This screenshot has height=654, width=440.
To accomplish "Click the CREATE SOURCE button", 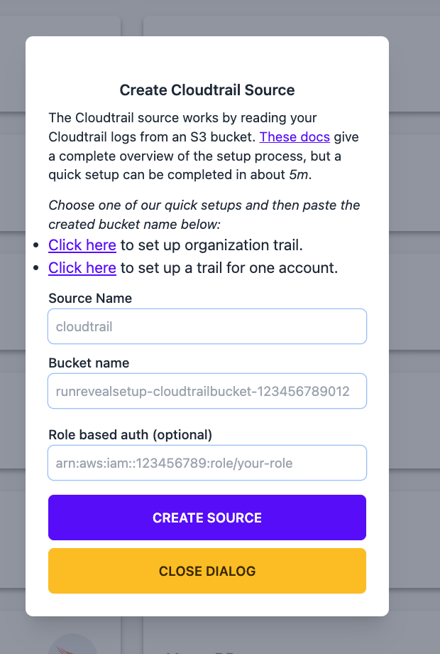I will click(x=207, y=518).
